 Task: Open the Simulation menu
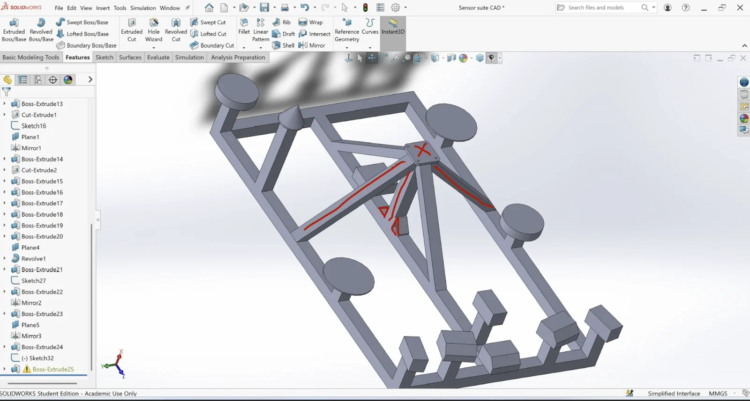coord(143,8)
